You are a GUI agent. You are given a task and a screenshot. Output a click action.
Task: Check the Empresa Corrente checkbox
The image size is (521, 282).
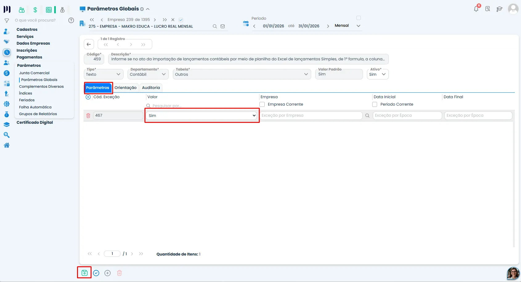pyautogui.click(x=262, y=104)
